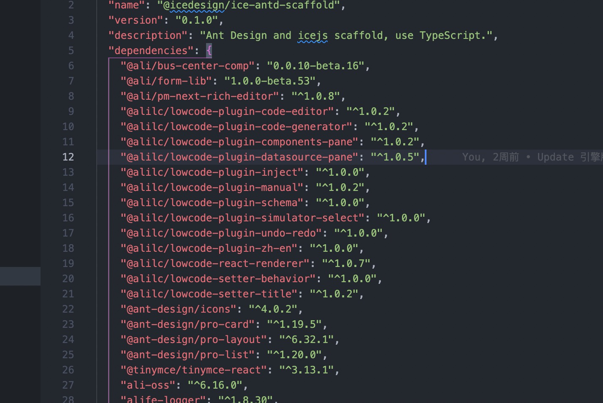Click the @ali/bus-center-comp package name

(188, 66)
